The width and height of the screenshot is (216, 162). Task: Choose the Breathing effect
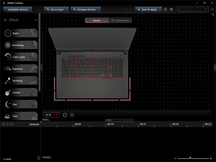(x=21, y=45)
